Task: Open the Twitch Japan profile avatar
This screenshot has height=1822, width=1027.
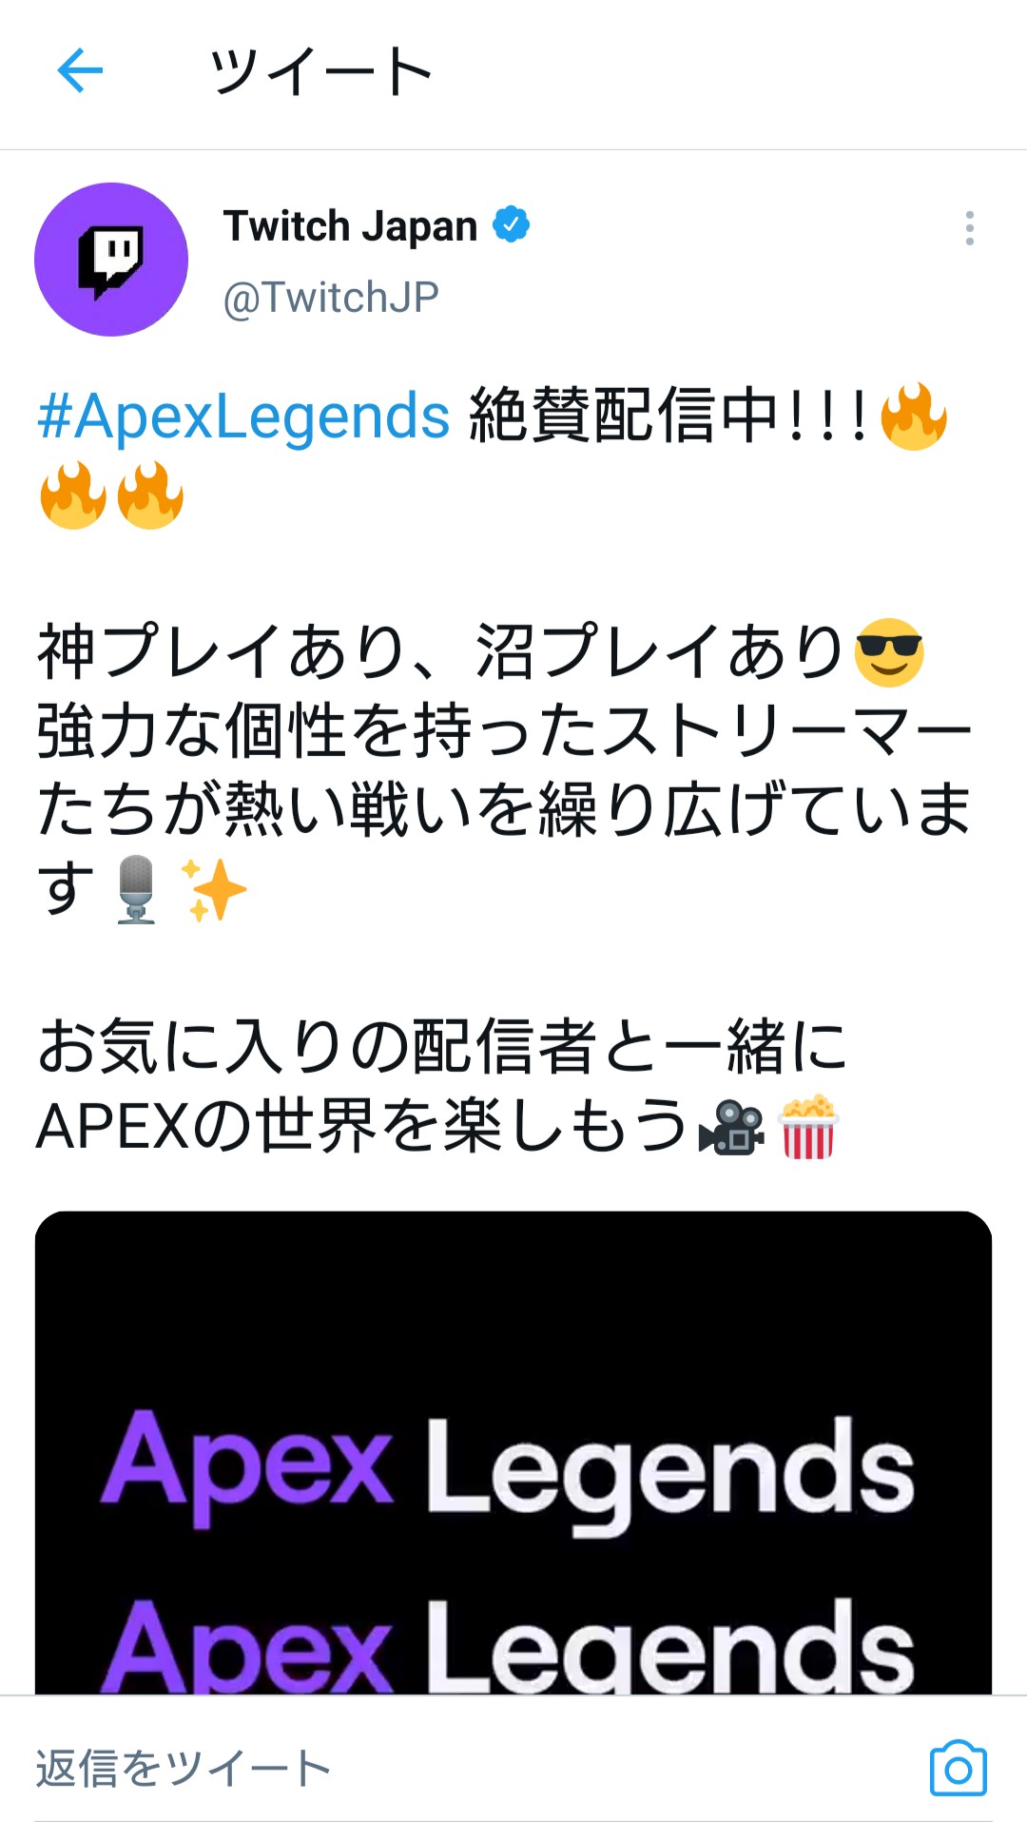Action: click(111, 260)
